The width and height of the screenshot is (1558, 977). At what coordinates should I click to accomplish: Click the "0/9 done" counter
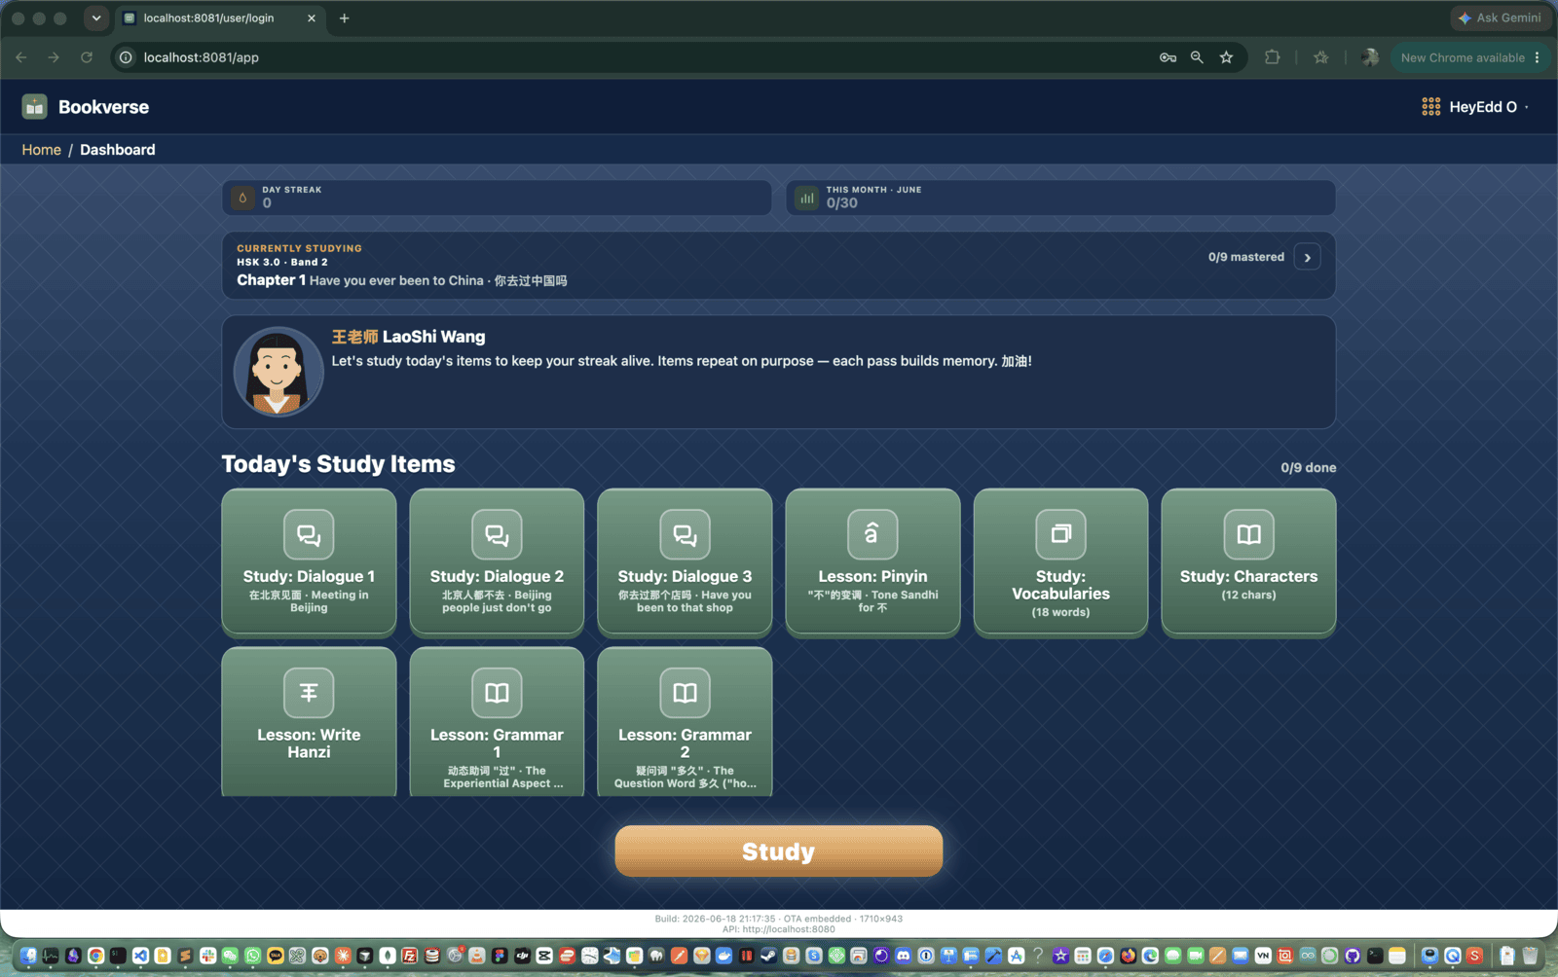point(1308,468)
